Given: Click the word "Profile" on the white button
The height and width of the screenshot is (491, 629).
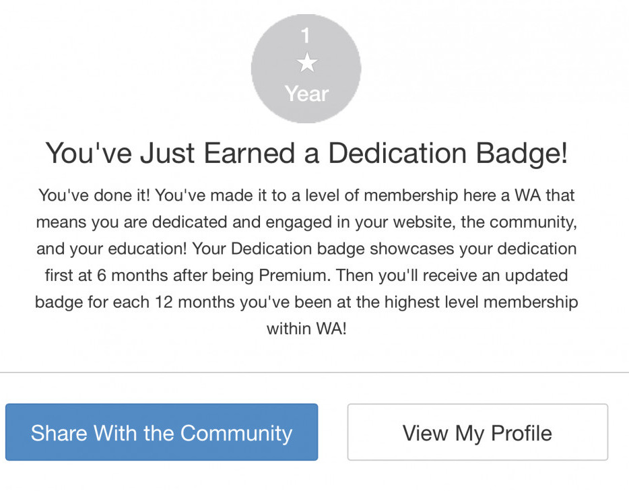Looking at the screenshot, I should coord(521,432).
